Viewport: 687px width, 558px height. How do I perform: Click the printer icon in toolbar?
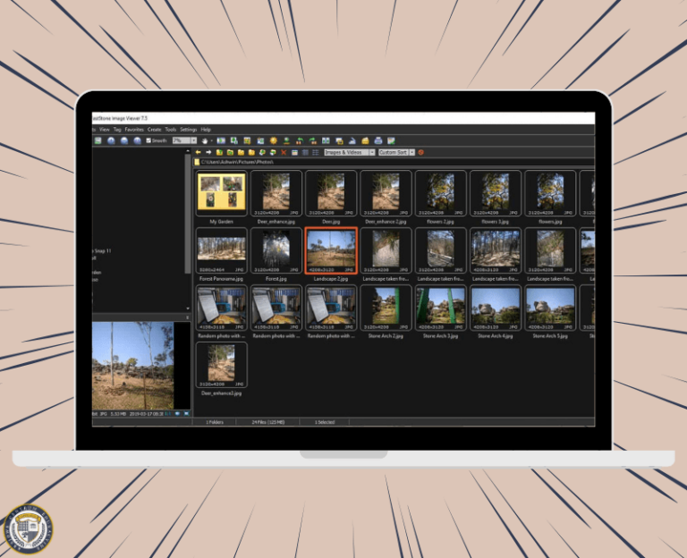[378, 140]
